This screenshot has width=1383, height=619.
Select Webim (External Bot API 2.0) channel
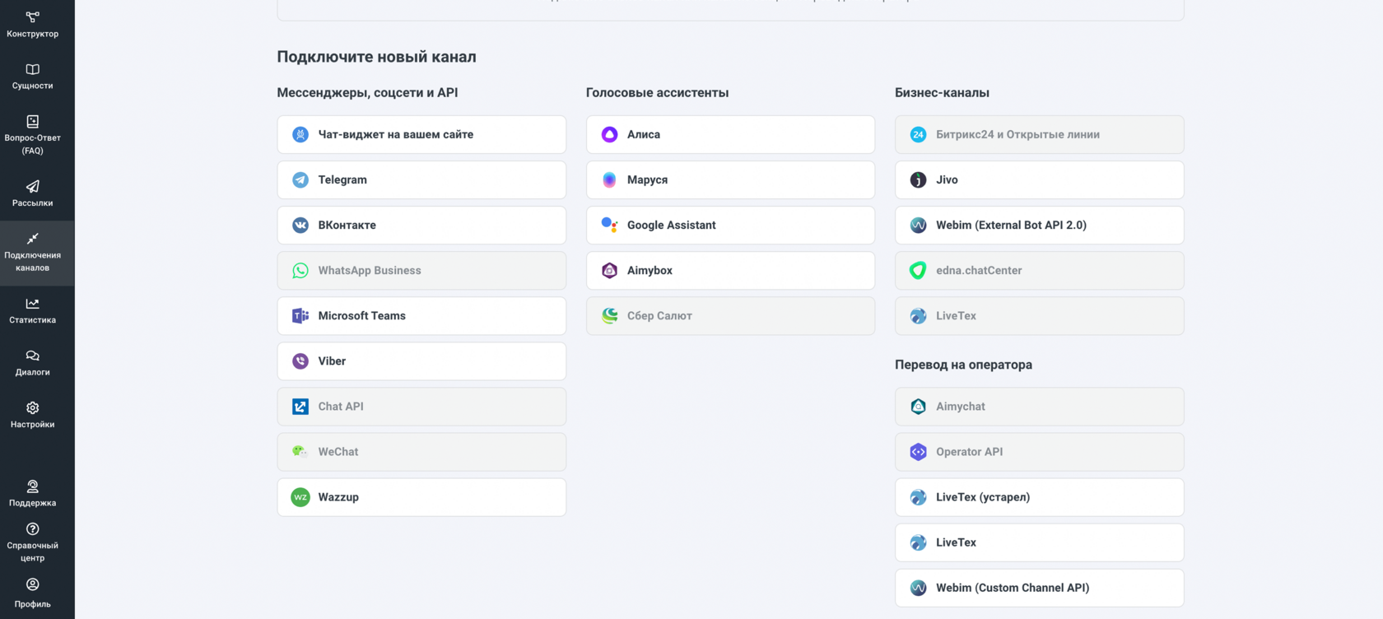[x=1039, y=225]
